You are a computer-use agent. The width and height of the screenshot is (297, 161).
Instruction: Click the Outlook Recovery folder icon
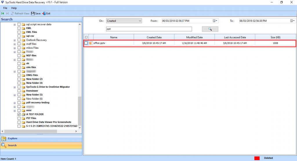[x=23, y=40]
